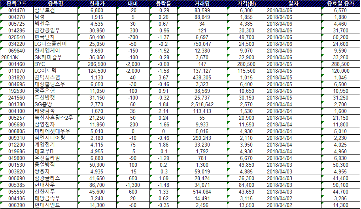Select the 두산밥캣 name cell

pos(55,98)
